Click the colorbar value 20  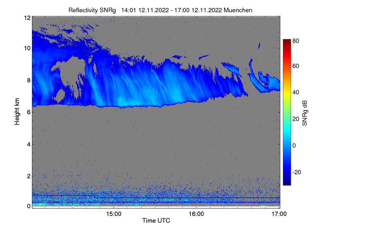click(x=296, y=119)
